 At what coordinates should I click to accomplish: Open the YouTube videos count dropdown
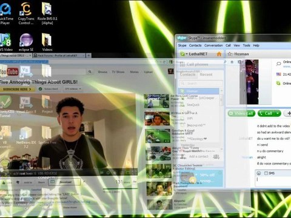(x=73, y=89)
